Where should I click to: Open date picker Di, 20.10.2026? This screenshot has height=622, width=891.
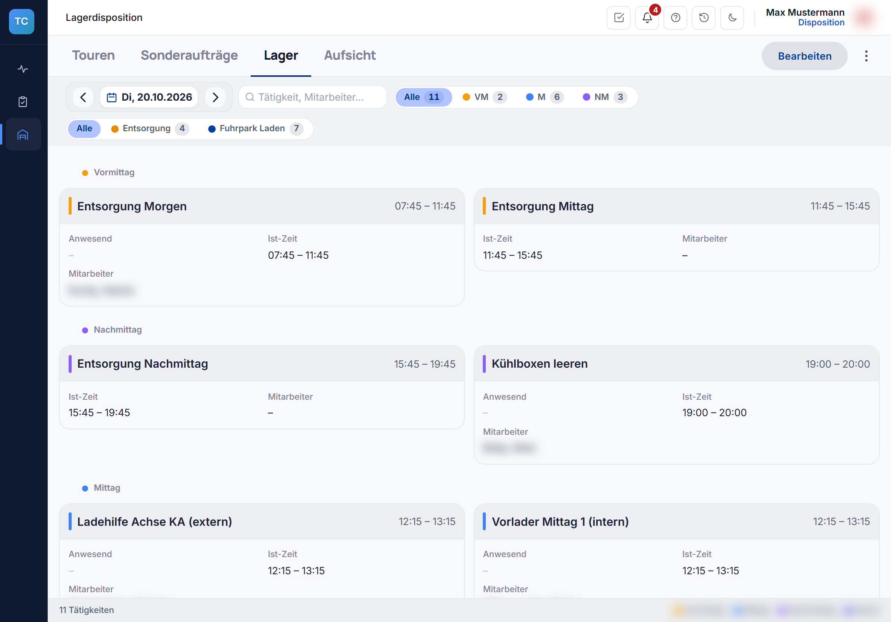[149, 97]
